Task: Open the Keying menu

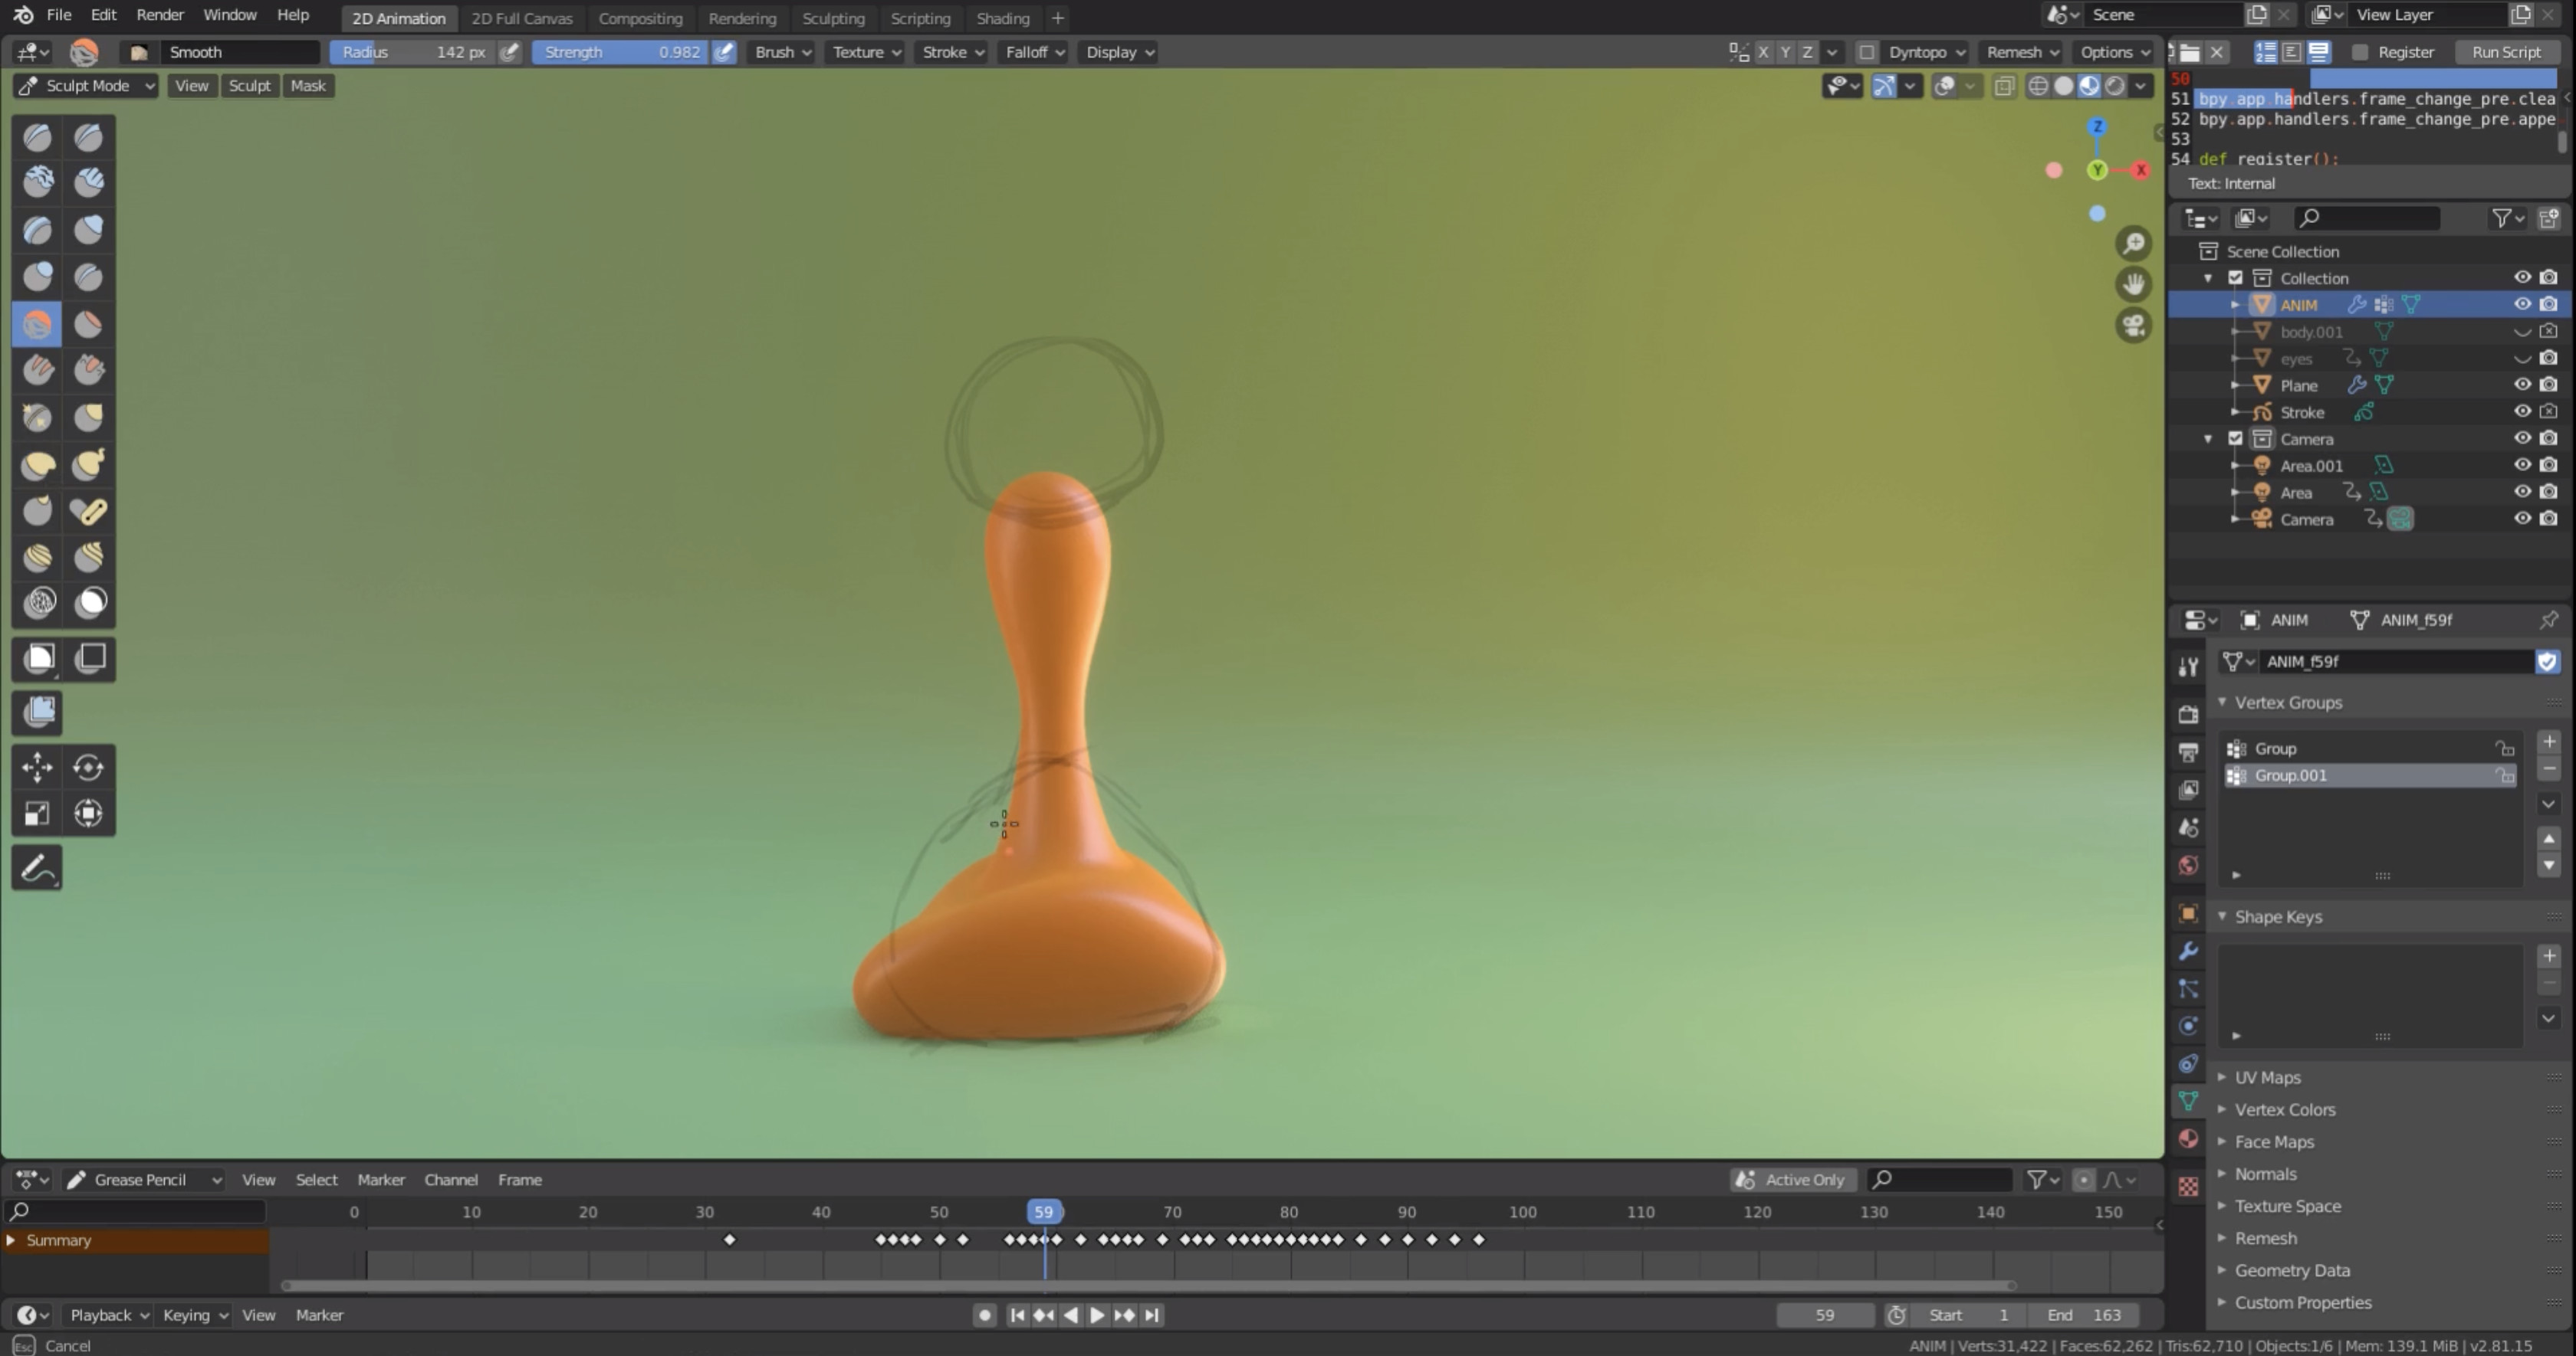Action: pos(194,1315)
